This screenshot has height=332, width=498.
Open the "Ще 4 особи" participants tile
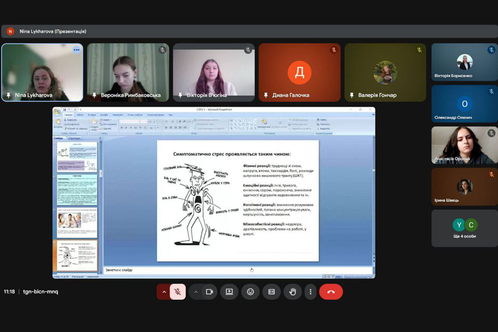464,229
